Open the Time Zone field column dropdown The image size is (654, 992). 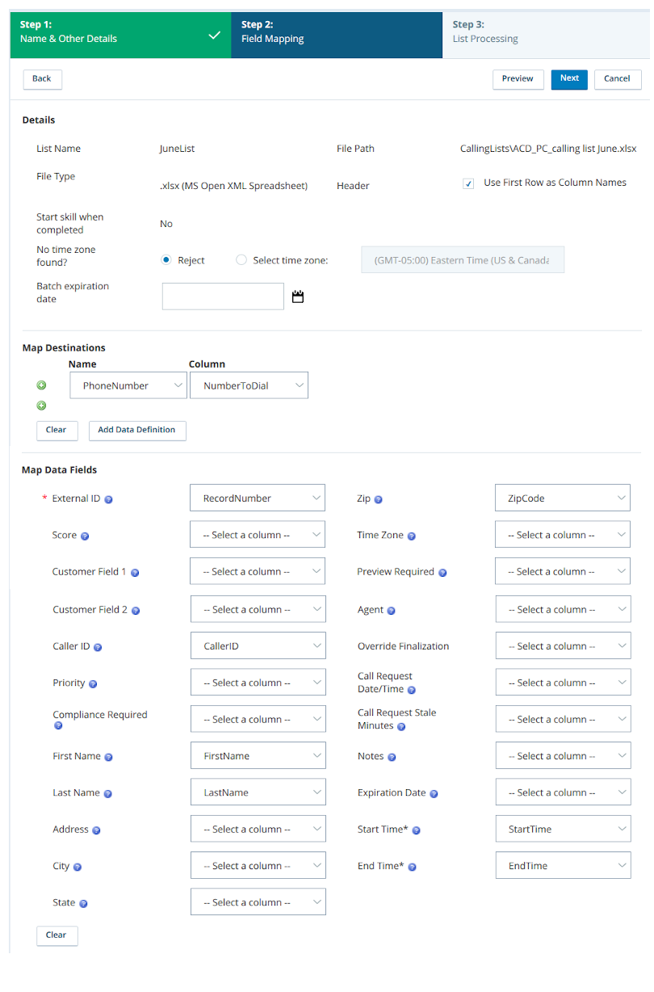coord(563,535)
